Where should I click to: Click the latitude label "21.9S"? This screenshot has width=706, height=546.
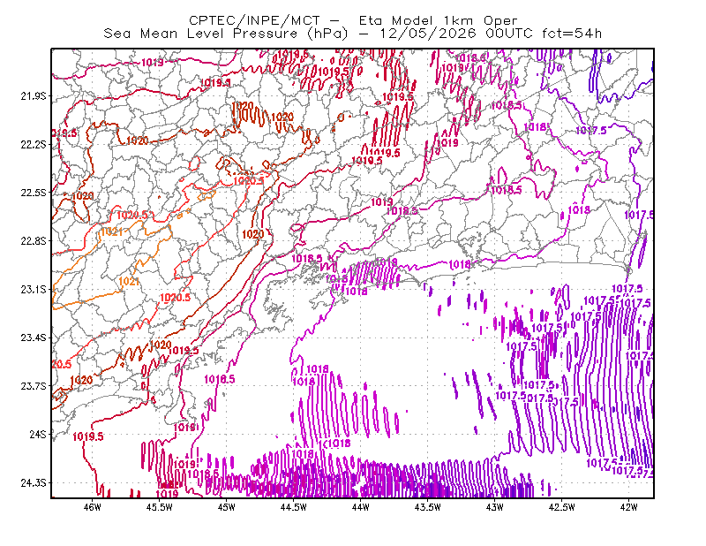pos(34,96)
